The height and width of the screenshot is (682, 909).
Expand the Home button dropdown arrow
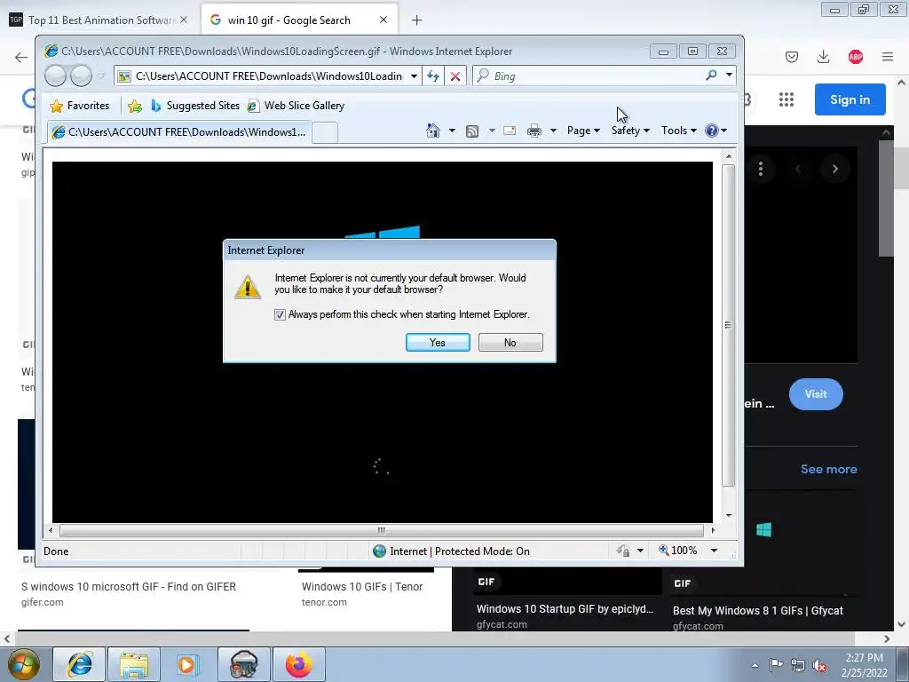click(452, 131)
